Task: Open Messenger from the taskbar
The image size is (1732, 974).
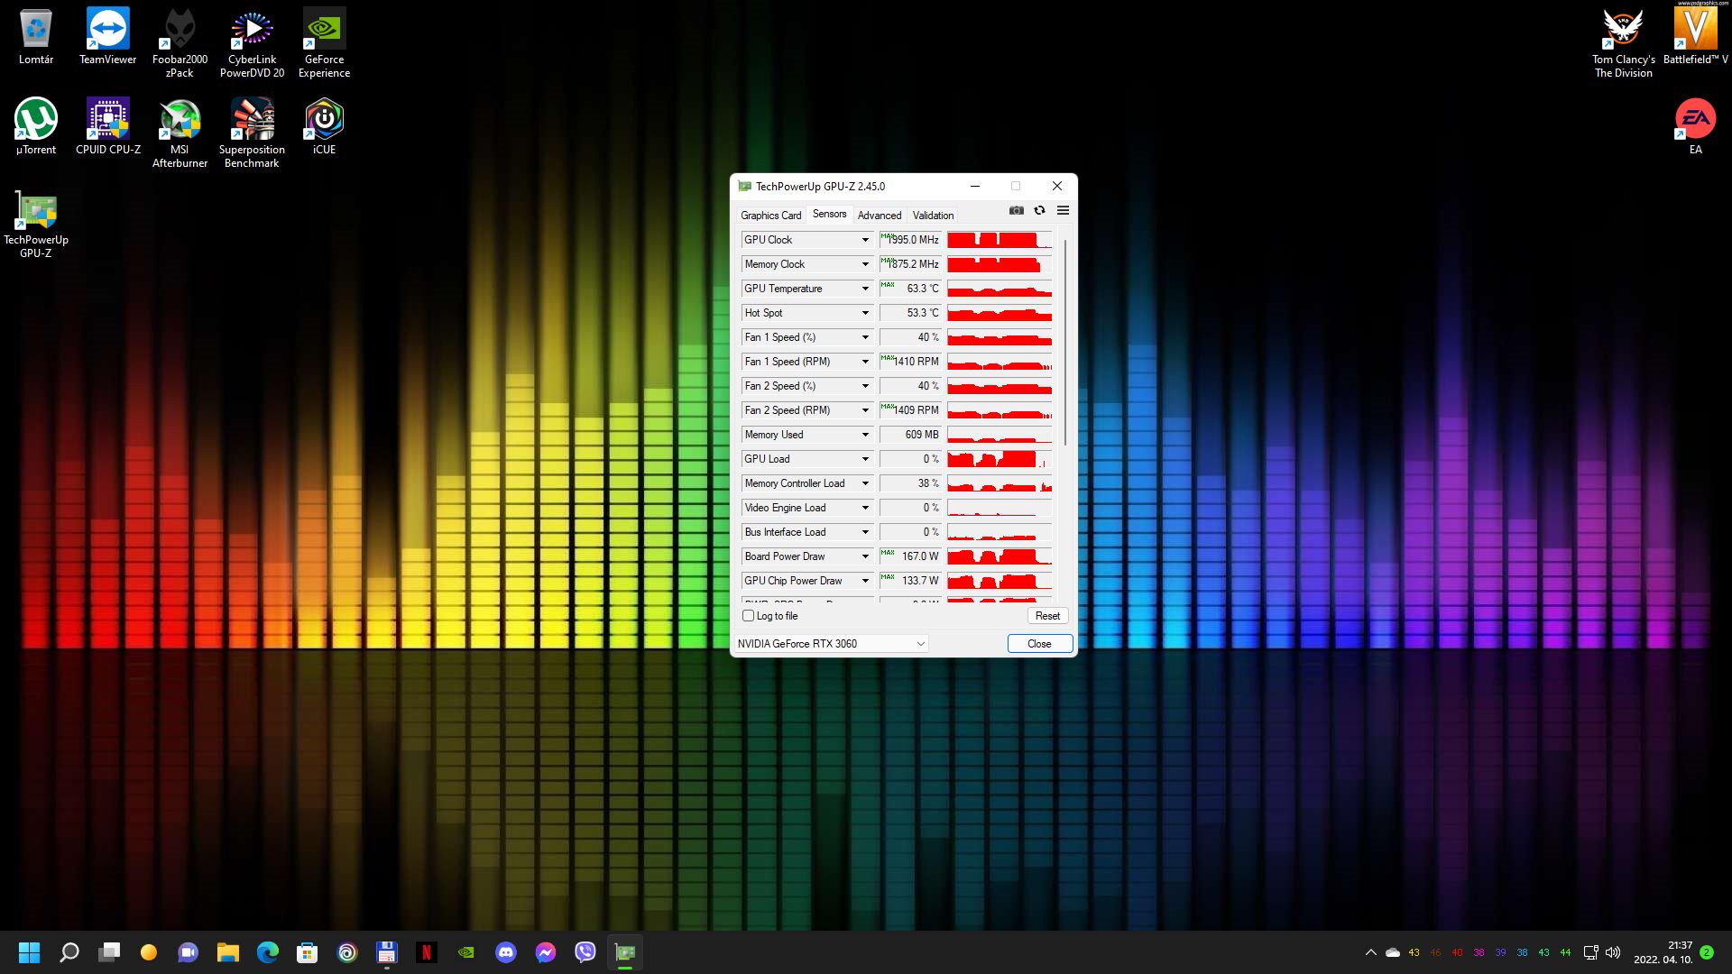Action: tap(546, 952)
